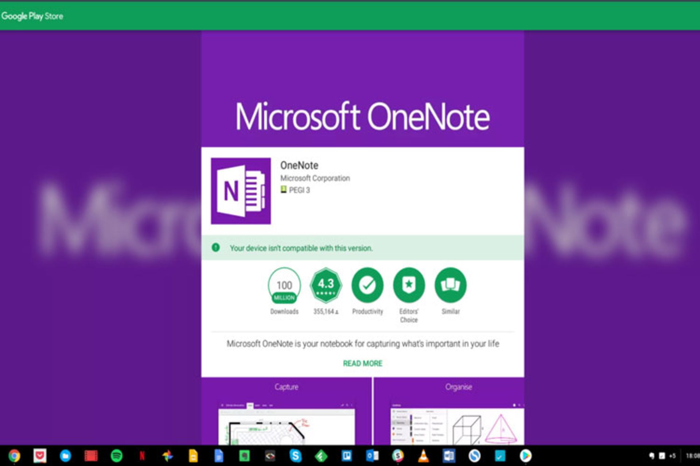
Task: Launch VLC player from the shelf
Action: click(423, 456)
